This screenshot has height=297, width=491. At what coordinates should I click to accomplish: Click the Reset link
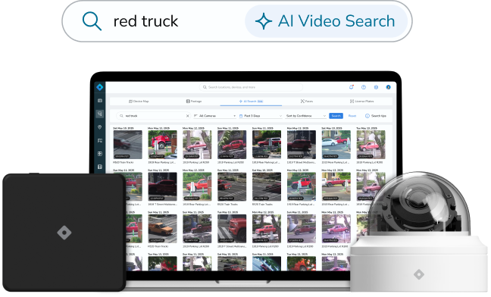352,116
